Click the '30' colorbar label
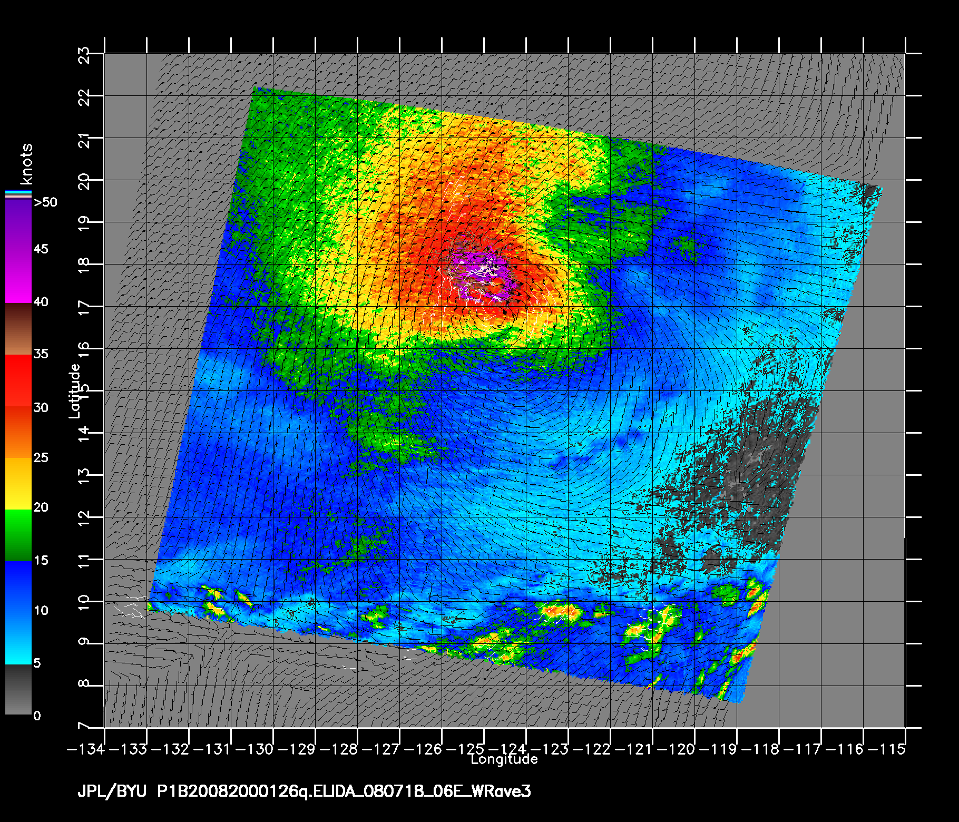The height and width of the screenshot is (822, 959). (41, 407)
